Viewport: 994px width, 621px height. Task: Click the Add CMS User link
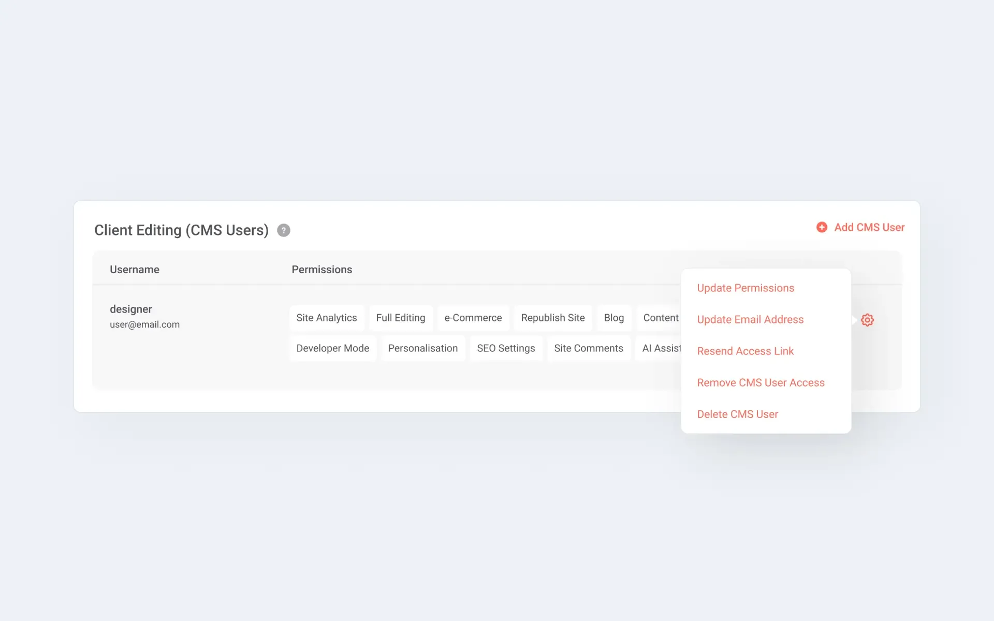869,227
